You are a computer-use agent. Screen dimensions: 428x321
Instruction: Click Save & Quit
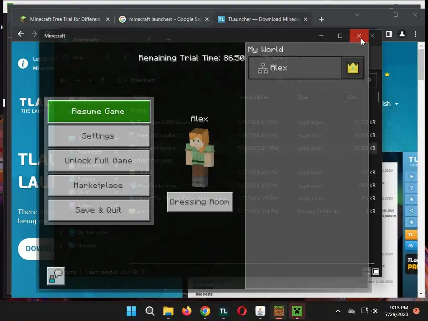(99, 210)
